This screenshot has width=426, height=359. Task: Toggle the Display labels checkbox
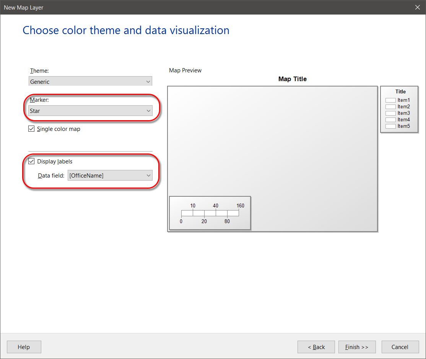[32, 162]
